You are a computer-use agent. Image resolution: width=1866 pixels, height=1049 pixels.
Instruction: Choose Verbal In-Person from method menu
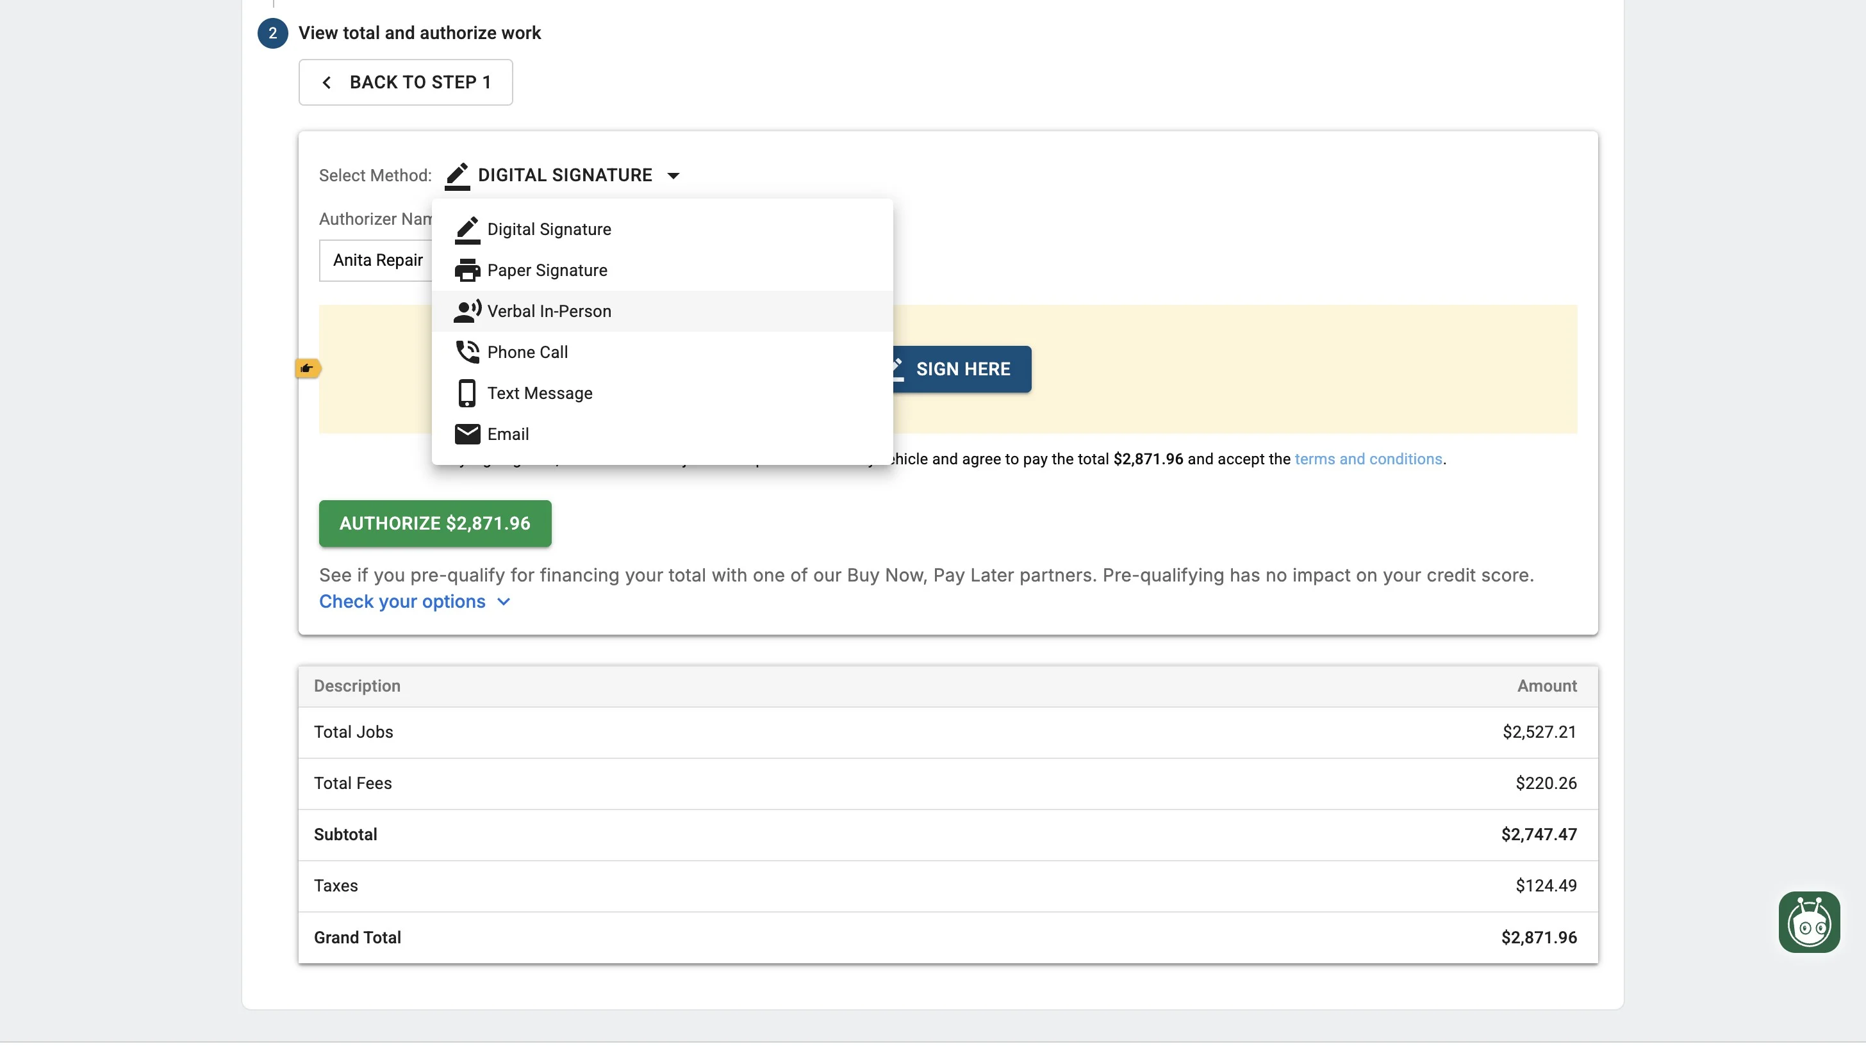[x=549, y=311]
